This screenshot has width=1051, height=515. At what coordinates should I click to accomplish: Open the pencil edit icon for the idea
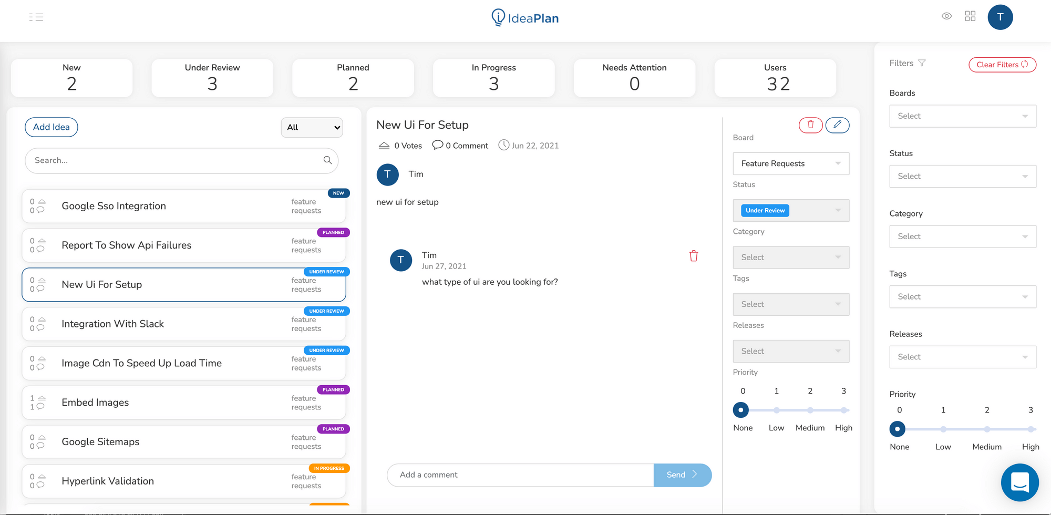(838, 125)
